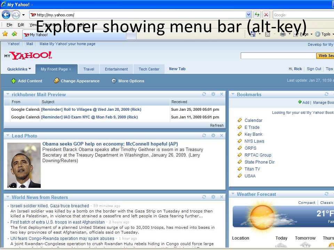Screen dimensions: 334x250
Task: Close the World News from Reuters module
Action: 222,197
